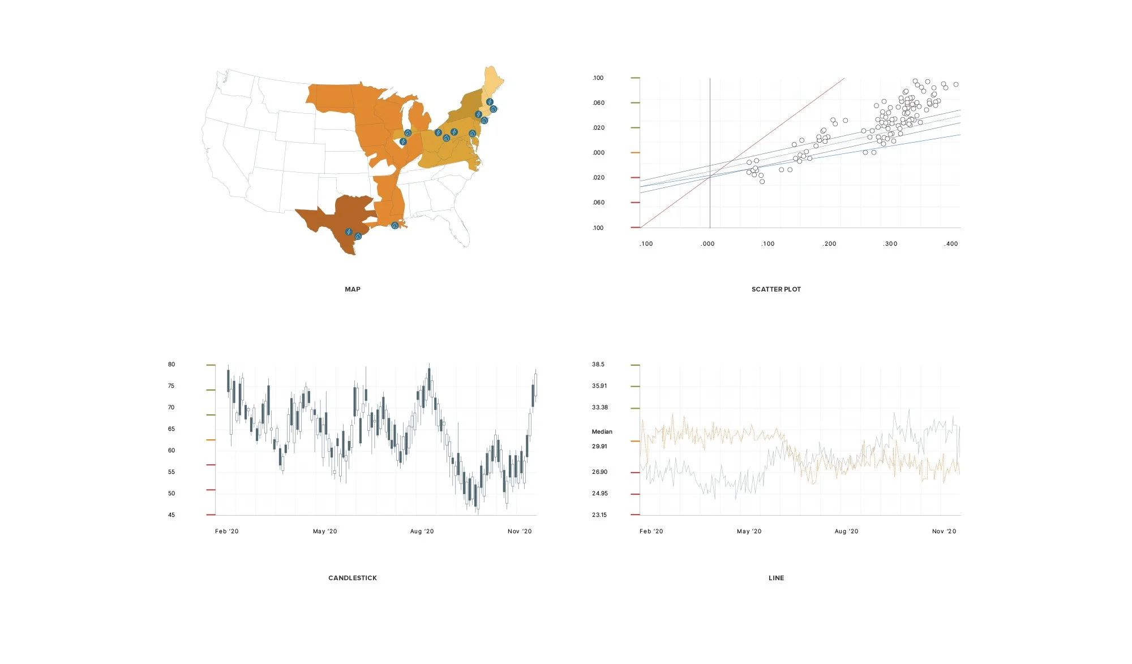Viewport: 1132px width, 664px height.
Task: Click the lightning bolt marker in Texas
Action: click(x=349, y=232)
